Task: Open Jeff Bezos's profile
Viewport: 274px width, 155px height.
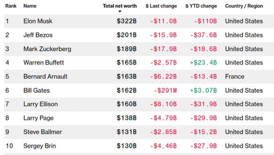Action: [38, 35]
